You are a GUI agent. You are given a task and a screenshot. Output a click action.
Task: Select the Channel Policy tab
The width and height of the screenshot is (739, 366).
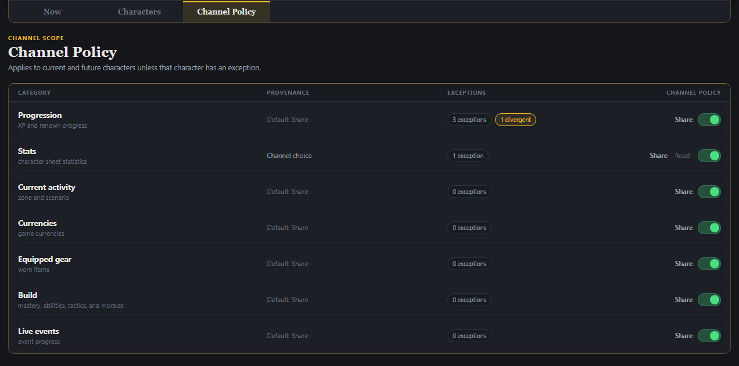(227, 12)
